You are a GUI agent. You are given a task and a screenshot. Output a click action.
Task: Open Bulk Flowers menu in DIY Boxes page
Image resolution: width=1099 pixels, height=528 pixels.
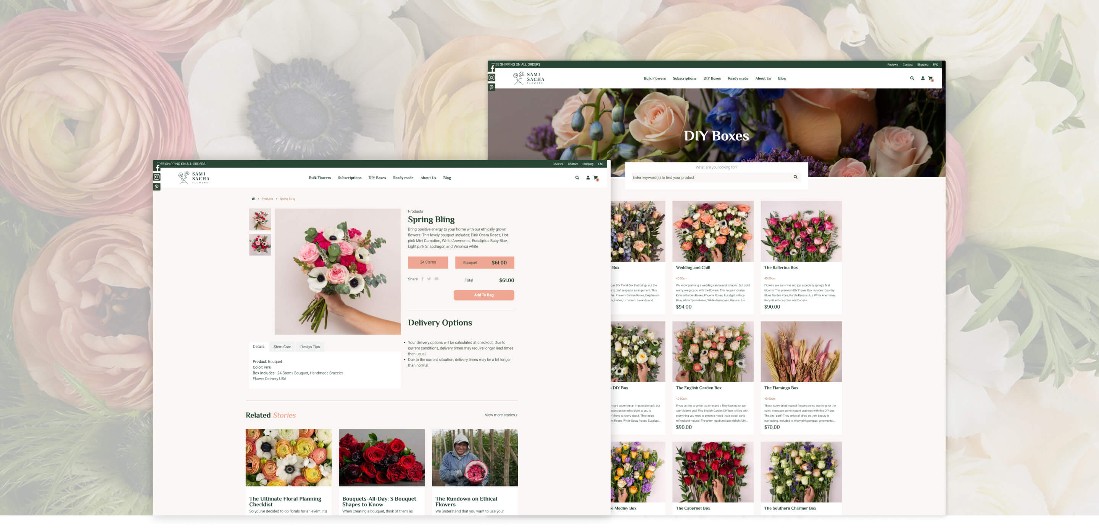pos(655,78)
